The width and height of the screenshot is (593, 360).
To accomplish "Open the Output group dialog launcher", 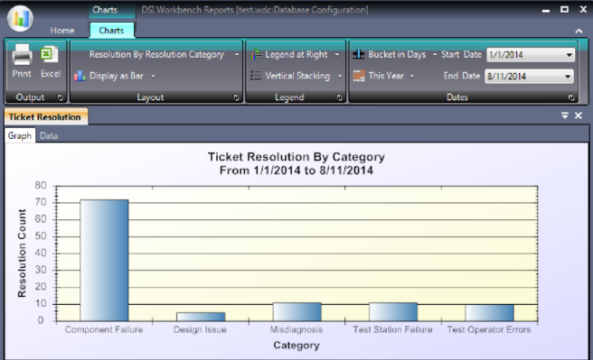I will [61, 97].
